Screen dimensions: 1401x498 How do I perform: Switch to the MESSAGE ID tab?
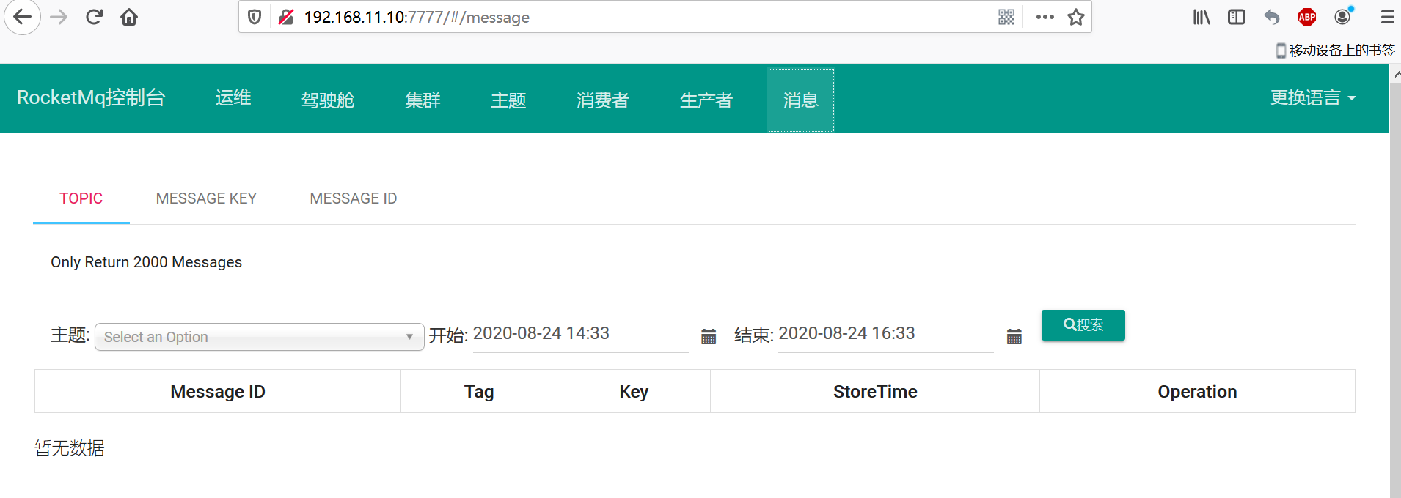[354, 198]
